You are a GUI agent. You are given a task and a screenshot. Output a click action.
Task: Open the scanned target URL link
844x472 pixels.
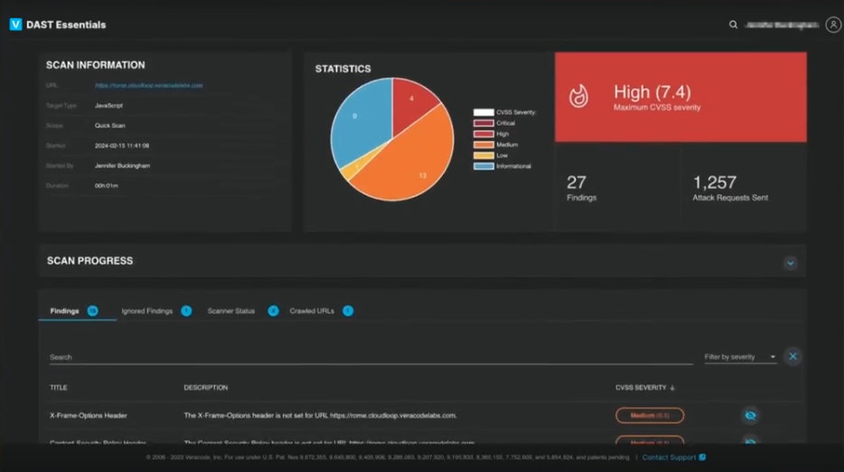coord(148,86)
